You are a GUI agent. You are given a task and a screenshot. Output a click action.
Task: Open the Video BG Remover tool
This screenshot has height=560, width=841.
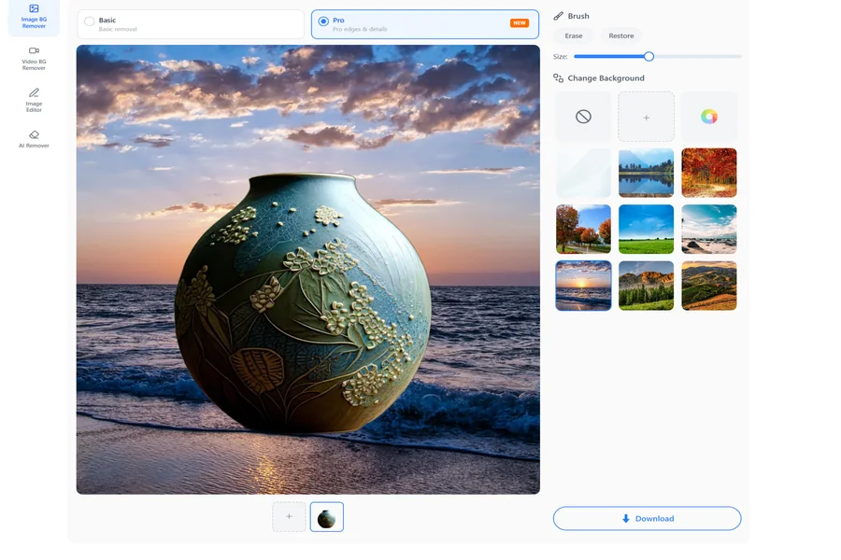[x=34, y=59]
